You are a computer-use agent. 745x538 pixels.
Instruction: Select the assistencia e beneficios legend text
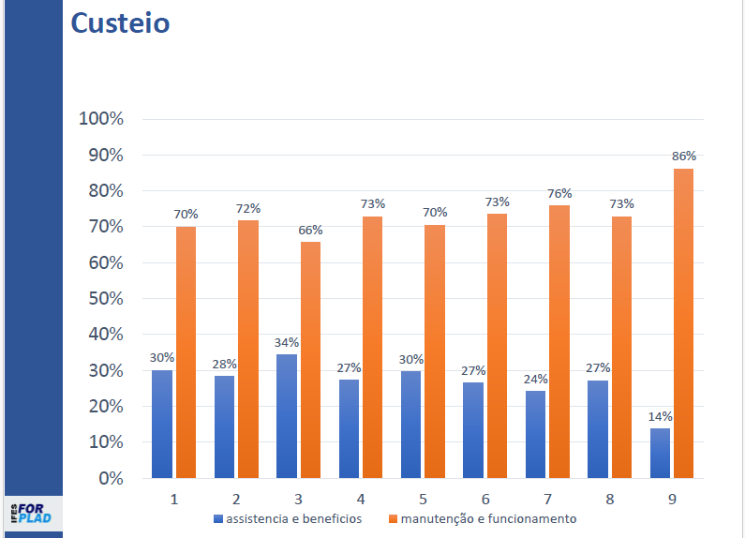coord(293,519)
